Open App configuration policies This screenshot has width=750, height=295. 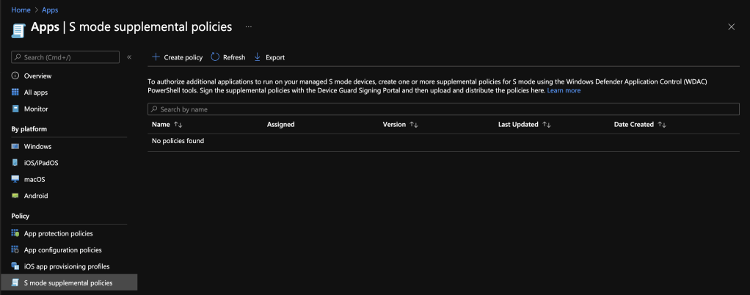(x=63, y=250)
